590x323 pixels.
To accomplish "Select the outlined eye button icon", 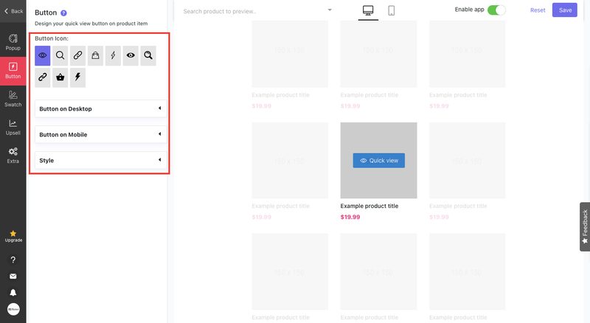I will click(43, 56).
